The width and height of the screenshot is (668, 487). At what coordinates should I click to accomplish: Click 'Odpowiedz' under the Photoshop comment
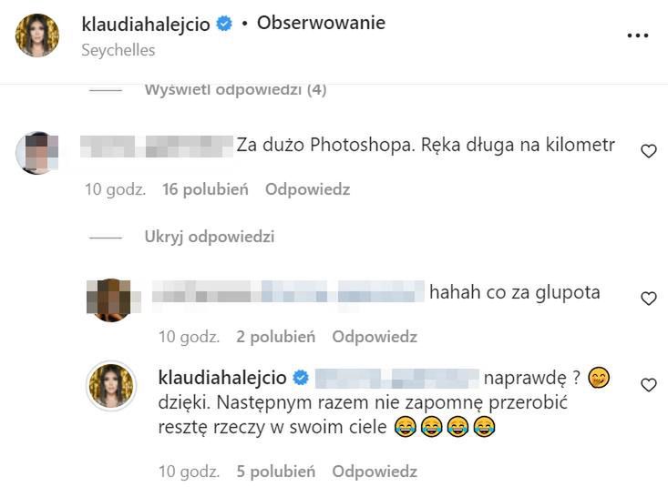coord(308,189)
